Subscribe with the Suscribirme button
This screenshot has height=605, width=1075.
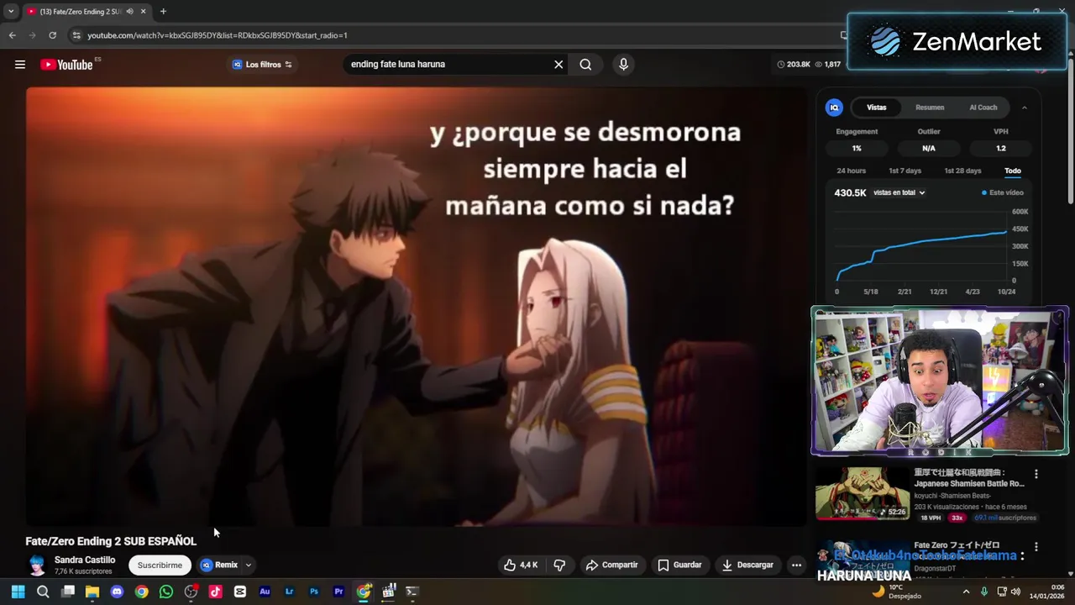pyautogui.click(x=160, y=565)
